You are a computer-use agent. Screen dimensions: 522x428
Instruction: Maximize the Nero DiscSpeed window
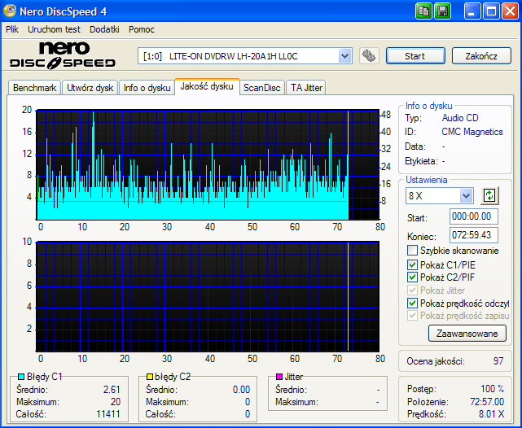pyautogui.click(x=491, y=11)
